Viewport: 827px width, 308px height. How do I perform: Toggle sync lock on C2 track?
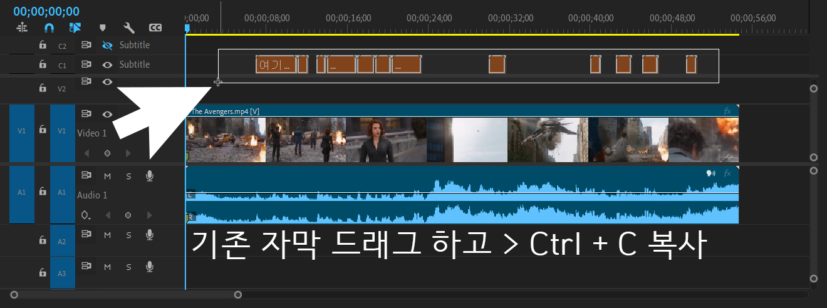pyautogui.click(x=86, y=45)
